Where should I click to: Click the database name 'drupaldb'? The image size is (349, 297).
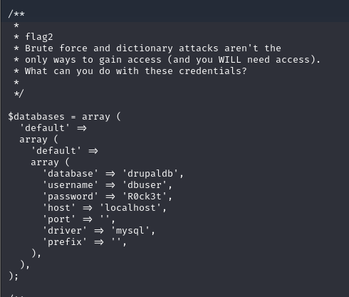[x=150, y=174]
